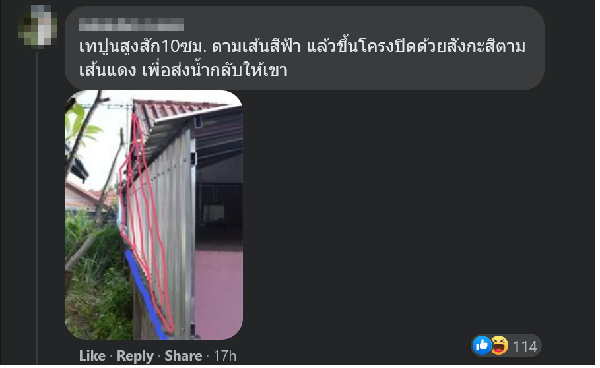
Task: Click the comment line starting with เทปูนสูงสัก10ซม.
Action: pos(302,47)
